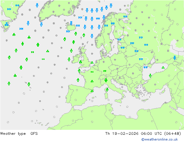The width and height of the screenshot is (184, 142).
Task: Click the green shower symbol off Brittany
Action: (x=79, y=71)
